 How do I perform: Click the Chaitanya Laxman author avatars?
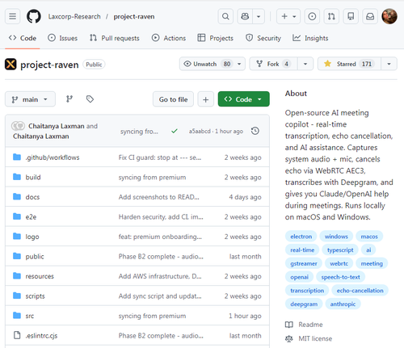(18, 126)
